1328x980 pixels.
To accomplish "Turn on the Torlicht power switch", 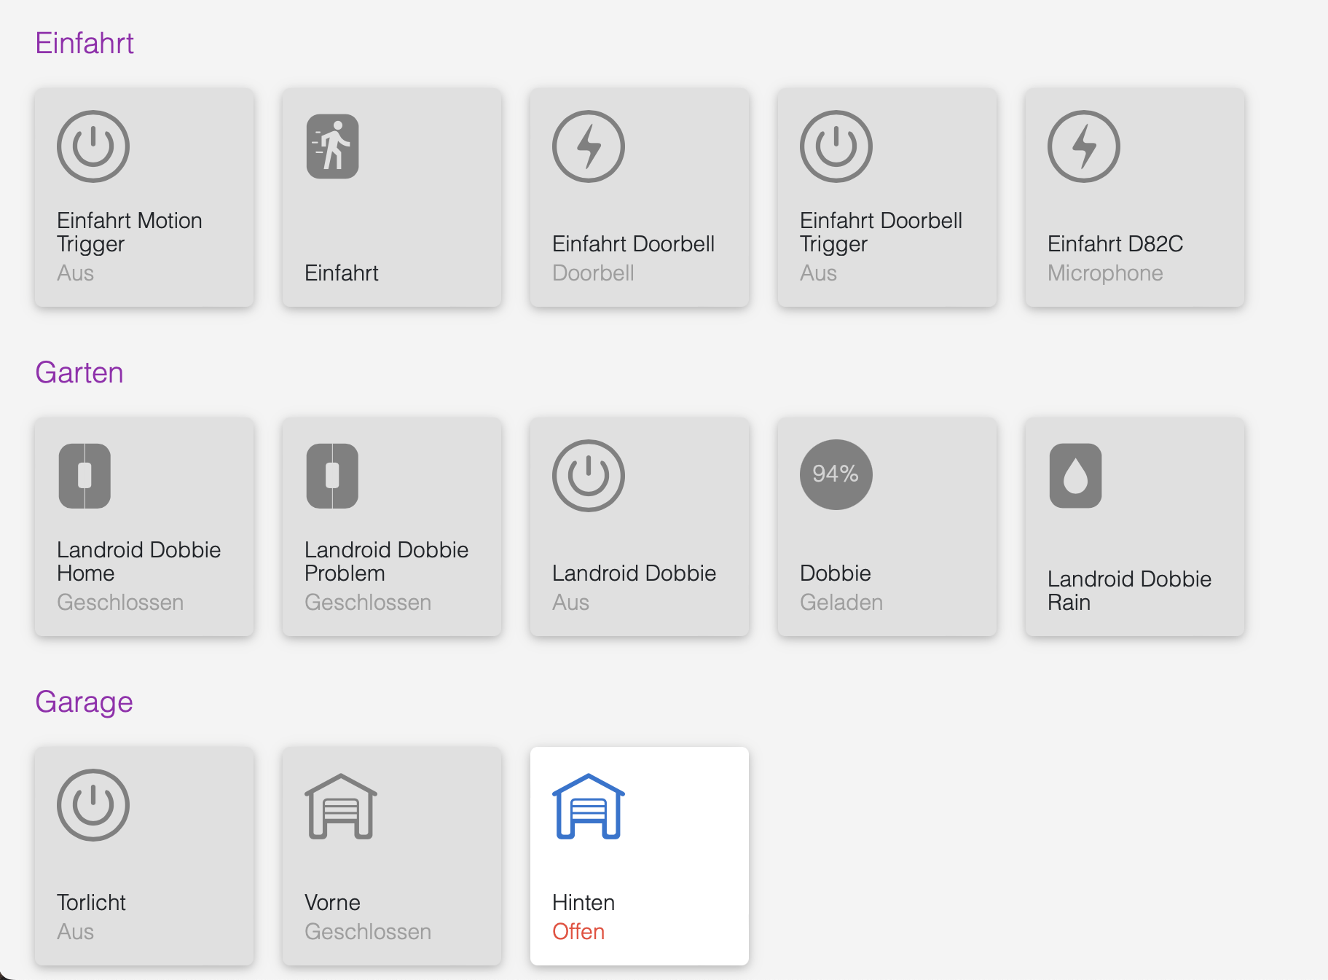I will point(93,805).
